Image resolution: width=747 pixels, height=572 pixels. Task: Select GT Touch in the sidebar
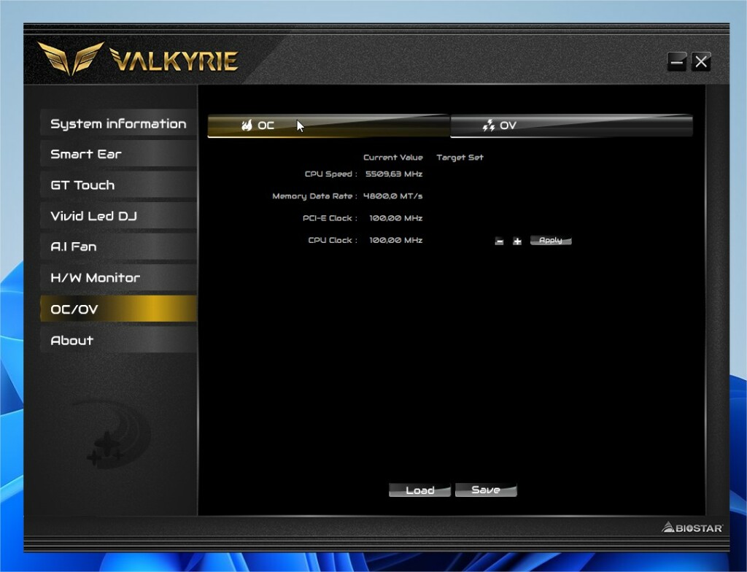click(x=118, y=185)
